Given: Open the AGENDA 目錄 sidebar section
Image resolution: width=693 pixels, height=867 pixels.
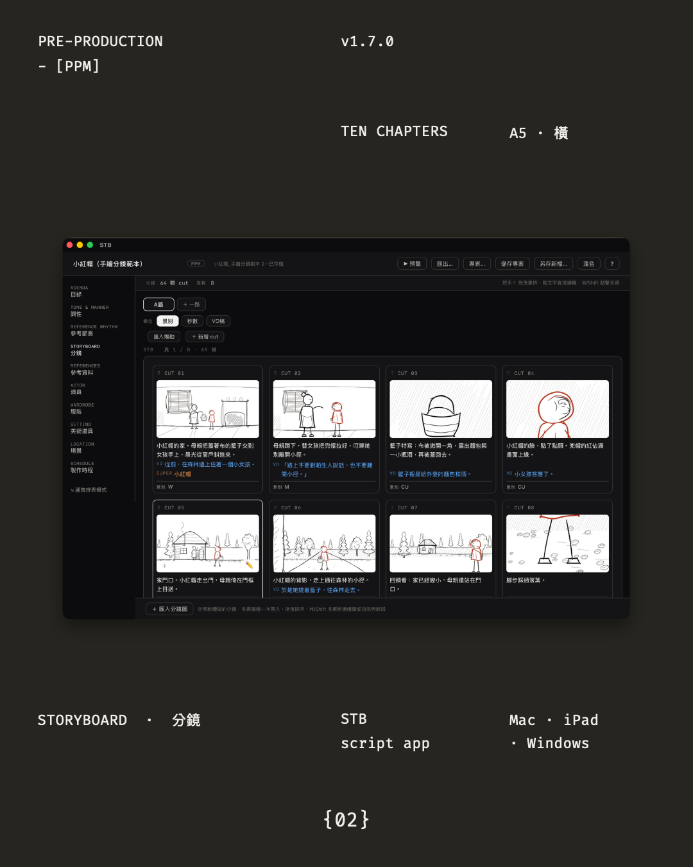Looking at the screenshot, I should [x=80, y=292].
